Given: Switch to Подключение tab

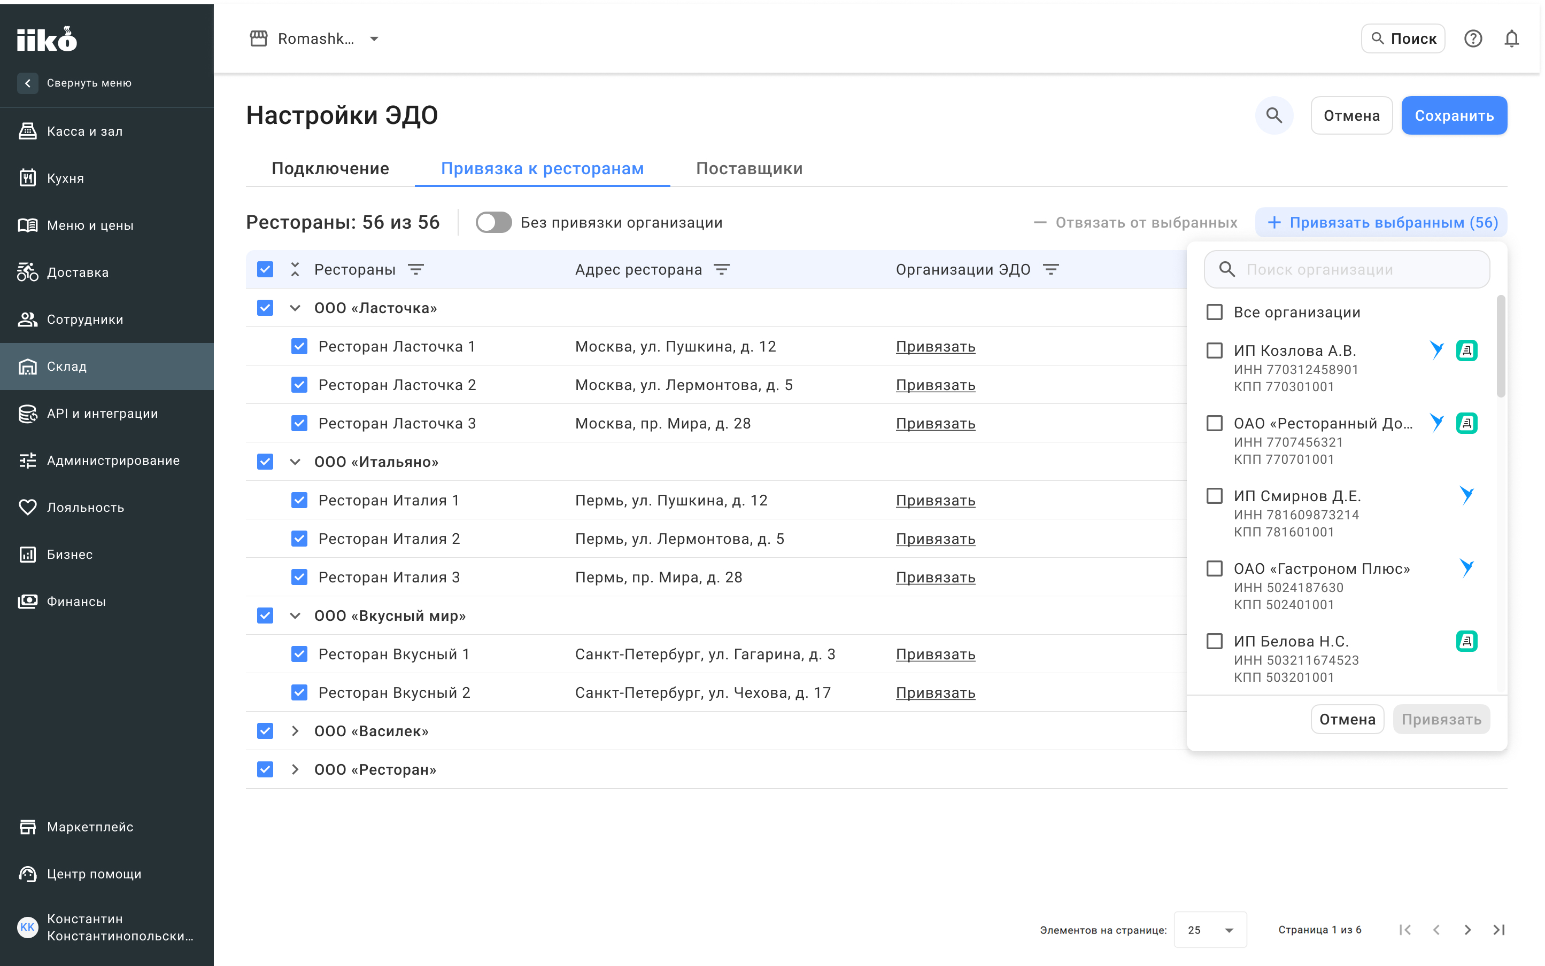Looking at the screenshot, I should pos(330,169).
